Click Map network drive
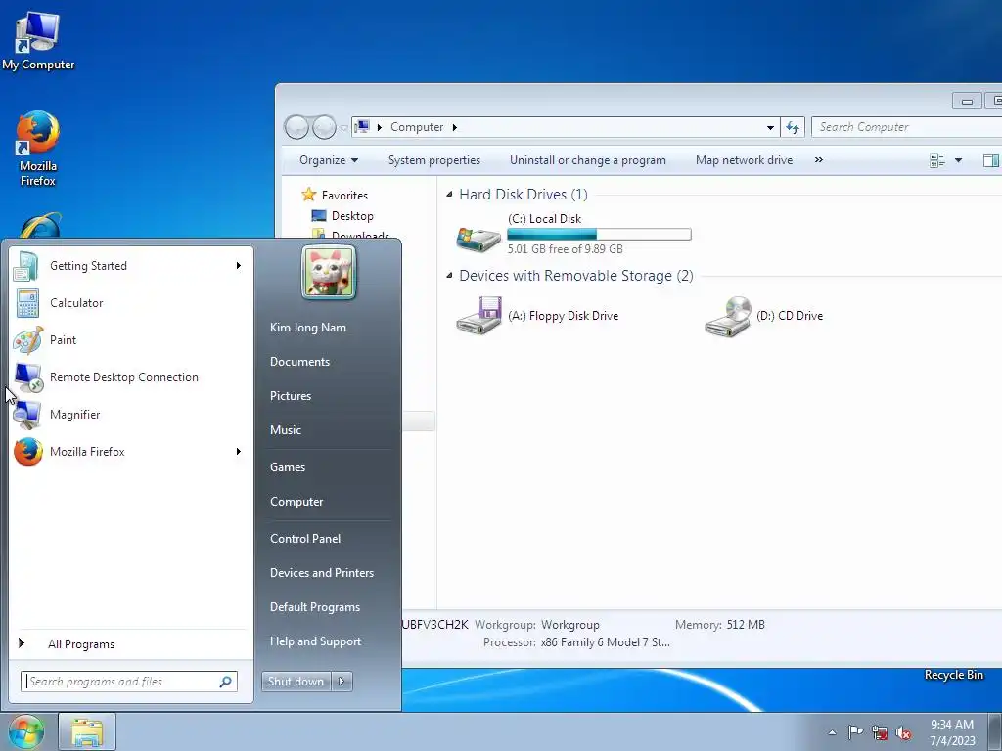The height and width of the screenshot is (751, 1002). point(744,160)
